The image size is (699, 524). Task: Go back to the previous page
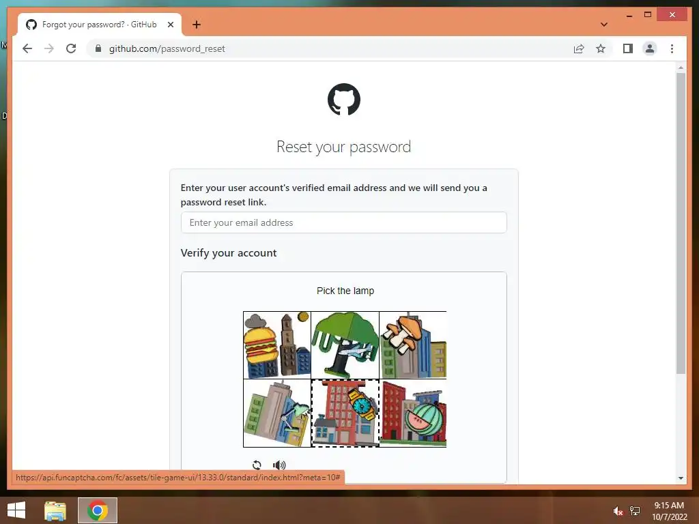coord(27,48)
